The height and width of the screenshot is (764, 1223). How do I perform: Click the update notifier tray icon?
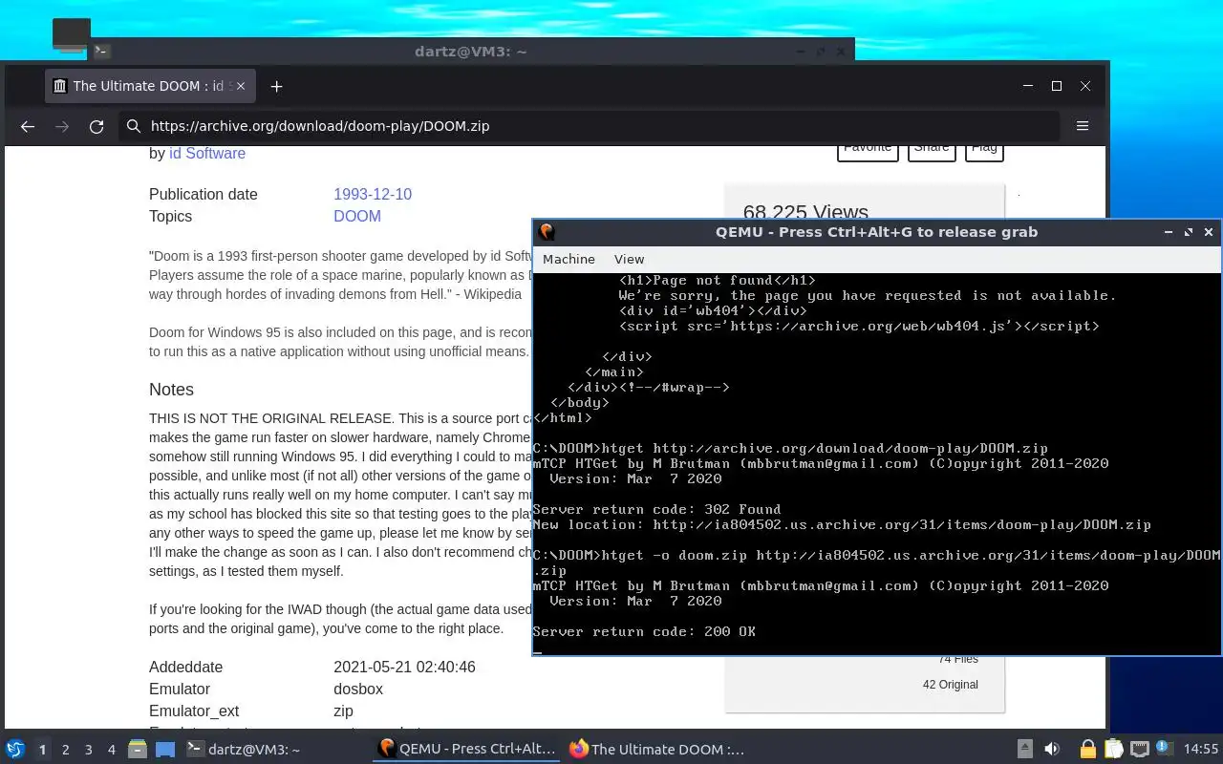(1165, 749)
